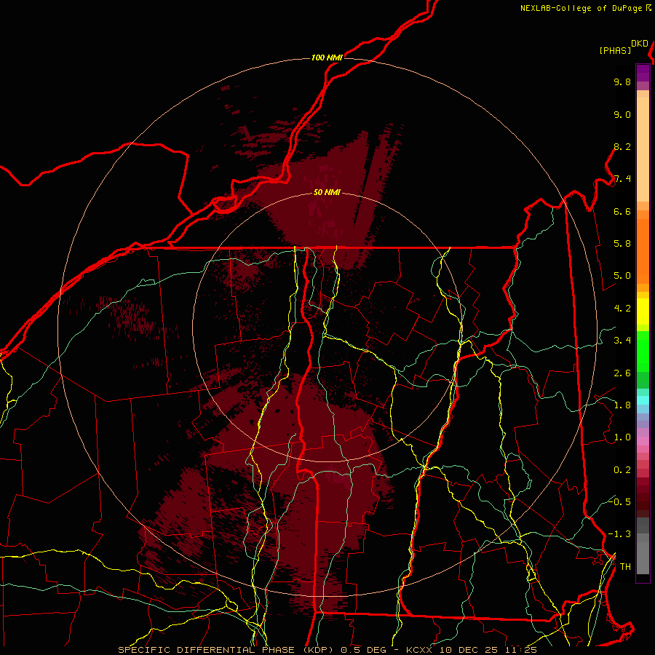Click the "TH" threshold label on legend
The width and height of the screenshot is (655, 655).
pyautogui.click(x=625, y=567)
